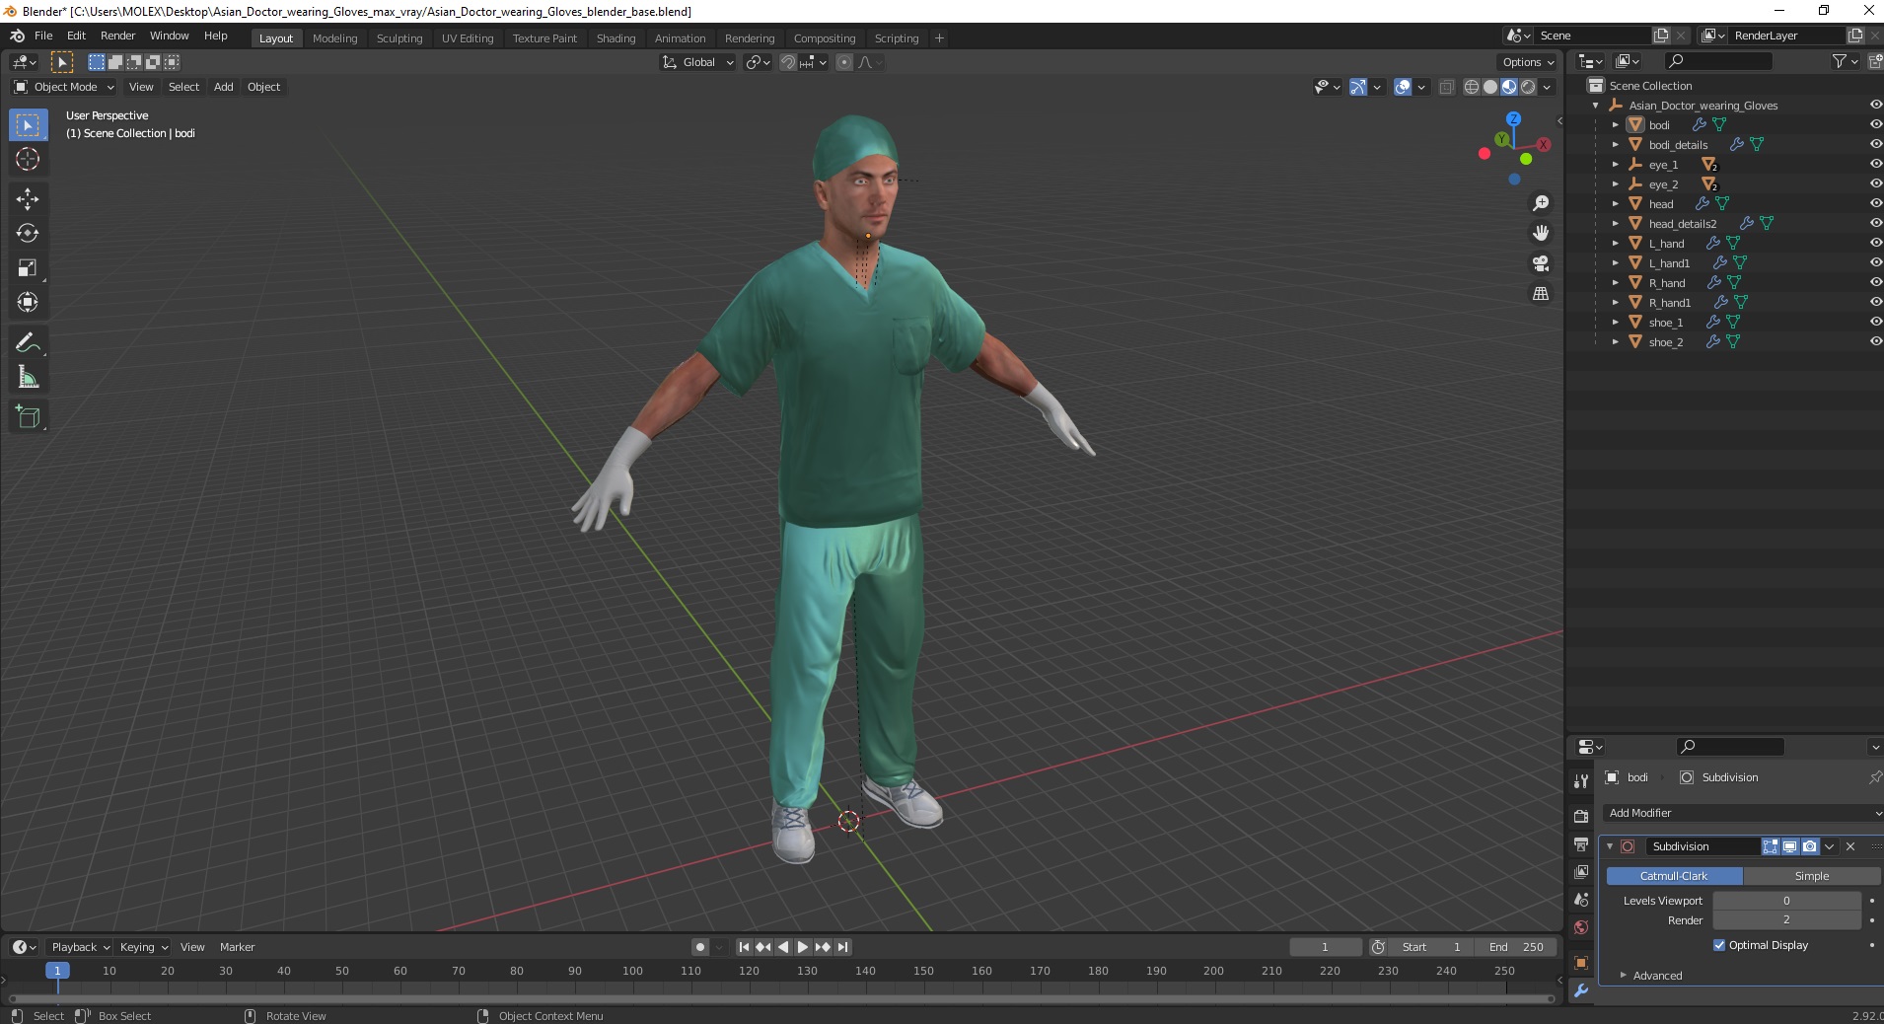Open the Render menu

[x=118, y=36]
